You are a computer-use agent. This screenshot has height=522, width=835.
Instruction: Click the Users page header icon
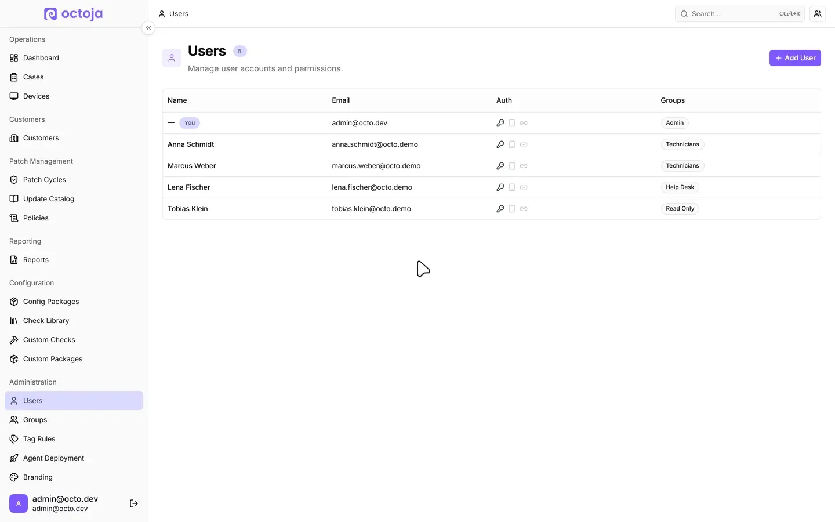pos(172,58)
